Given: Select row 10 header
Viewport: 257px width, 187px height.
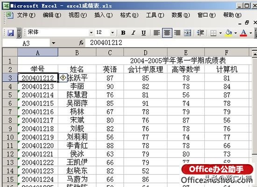Looking at the screenshot, I should tap(10, 137).
